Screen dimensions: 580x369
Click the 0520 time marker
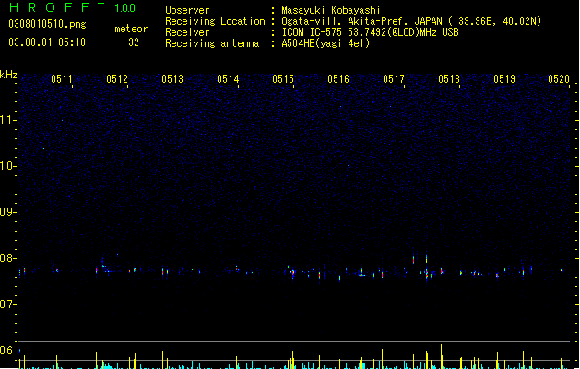[x=559, y=79]
